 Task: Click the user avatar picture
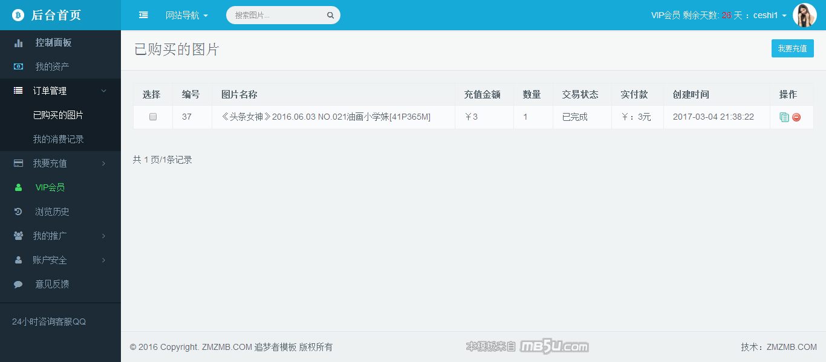(x=804, y=15)
